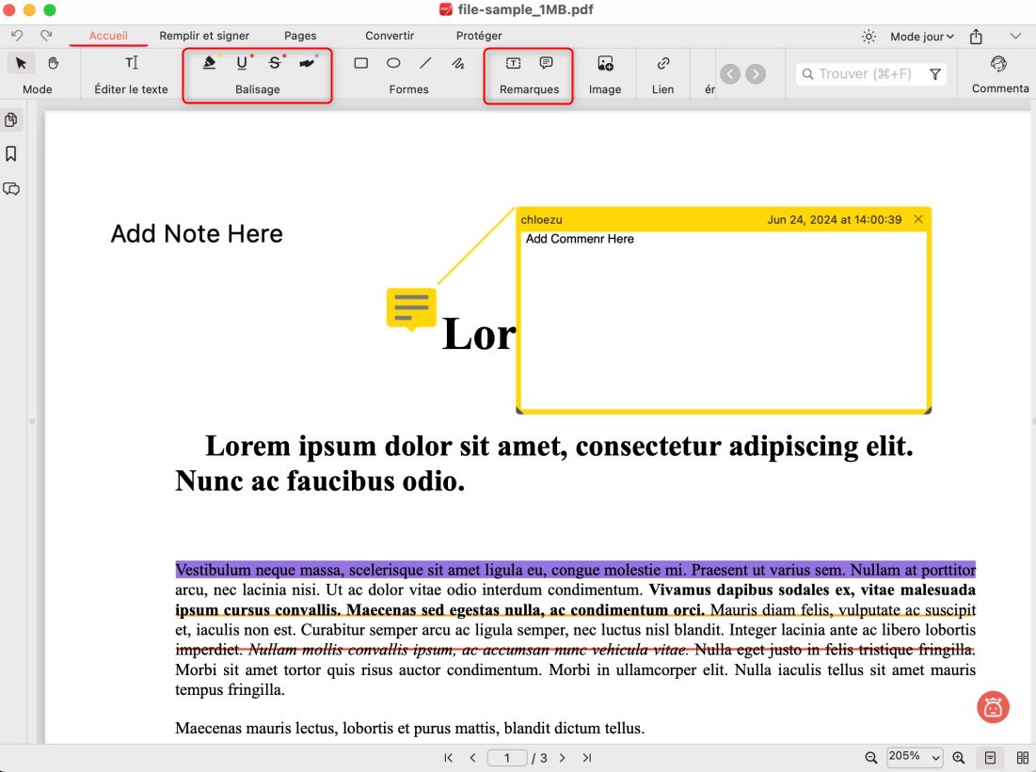Toggle the page thumbnails sidebar panel
This screenshot has width=1036, height=772.
coord(11,119)
